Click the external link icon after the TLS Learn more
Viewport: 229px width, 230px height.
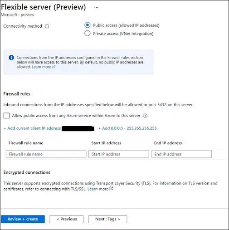(111, 188)
